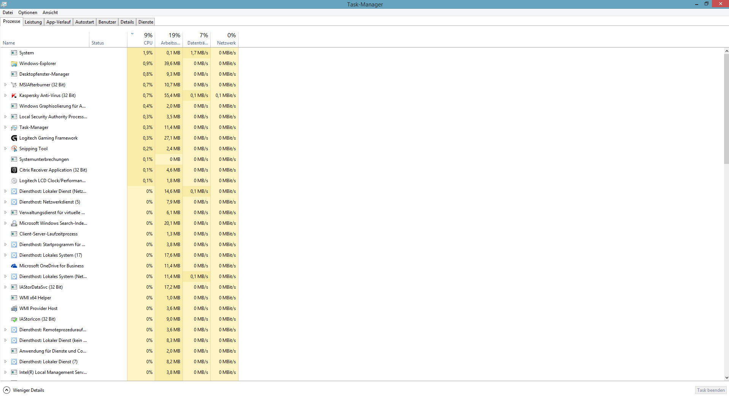Sort by Arbeitsspeicher column header

tap(169, 39)
